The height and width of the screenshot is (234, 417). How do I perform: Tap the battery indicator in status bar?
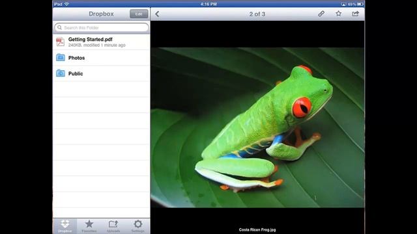tap(360, 5)
